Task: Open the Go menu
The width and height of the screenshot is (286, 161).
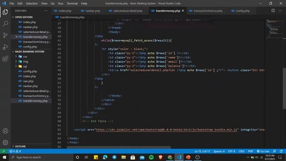Action: [53, 3]
